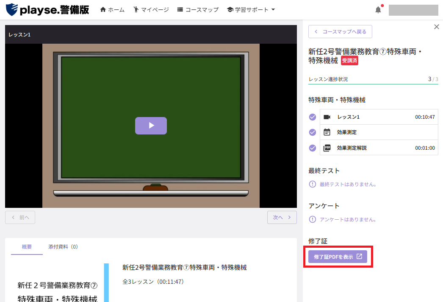
Task: Open the 効果測定解説 lesson item
Action: [379, 148]
